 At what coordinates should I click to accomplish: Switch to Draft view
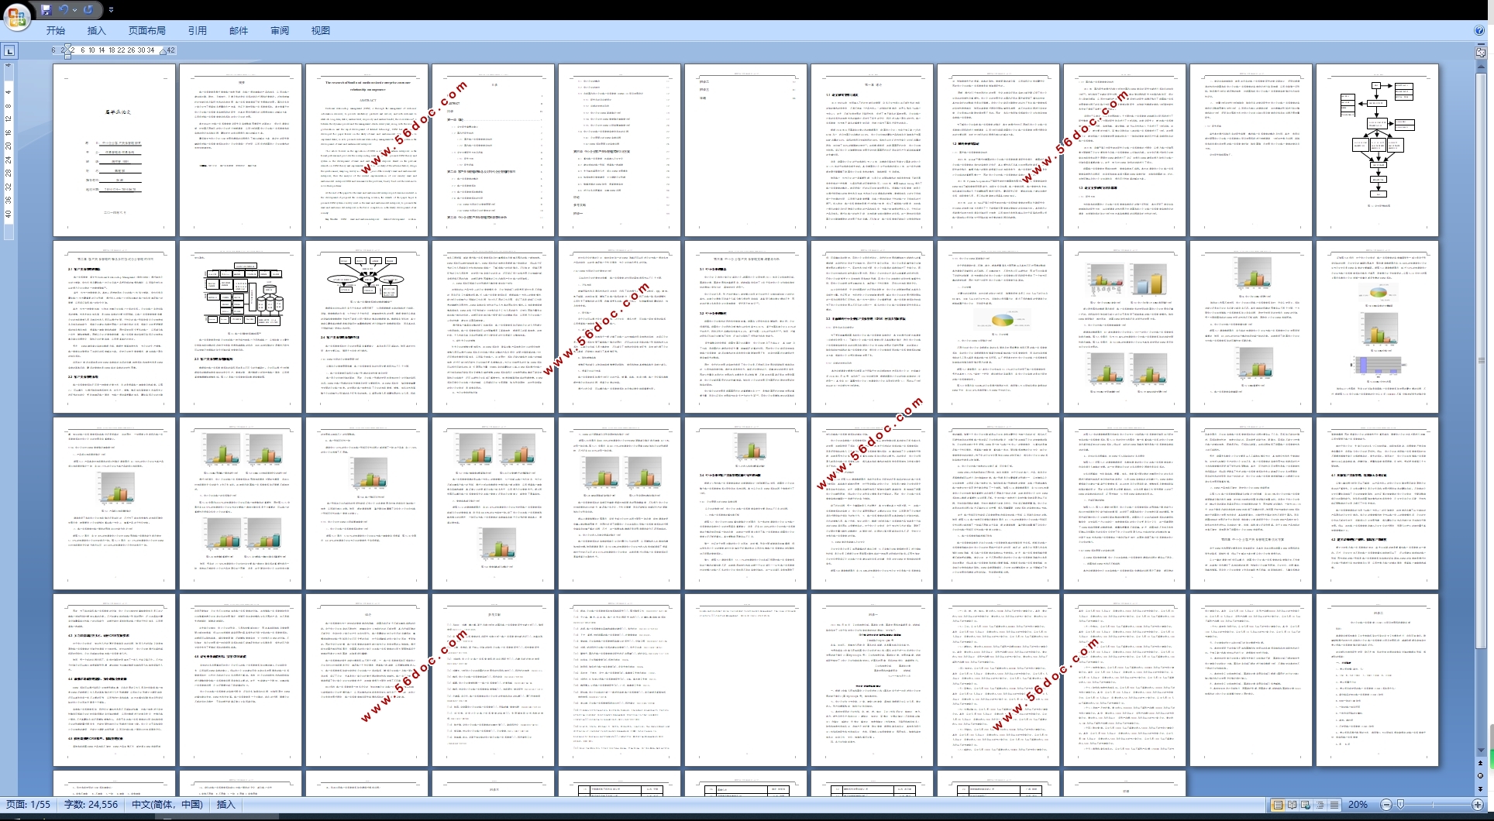point(1334,805)
